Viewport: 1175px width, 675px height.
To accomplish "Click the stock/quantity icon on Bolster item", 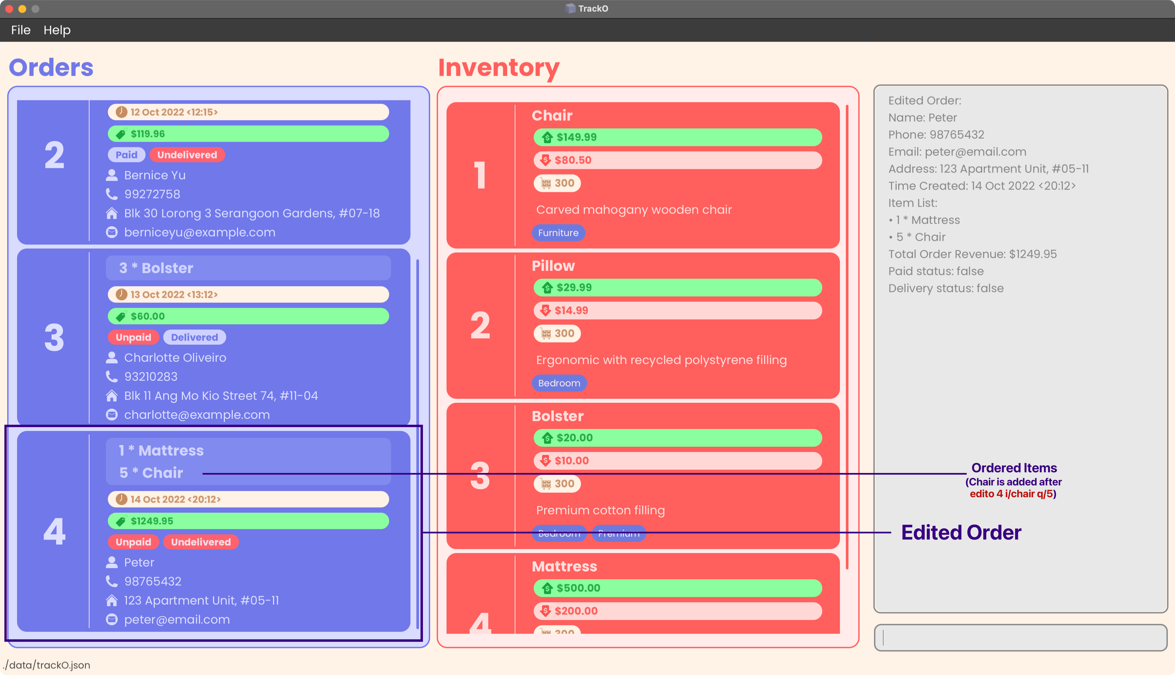I will (546, 483).
